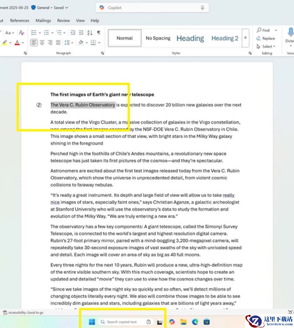This screenshot has height=328, width=294.
Task: Toggle justify alignment for the paragraph
Action: coord(58,43)
